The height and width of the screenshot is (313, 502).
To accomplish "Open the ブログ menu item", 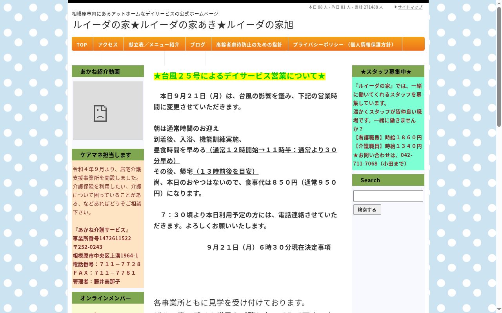I will click(x=198, y=44).
